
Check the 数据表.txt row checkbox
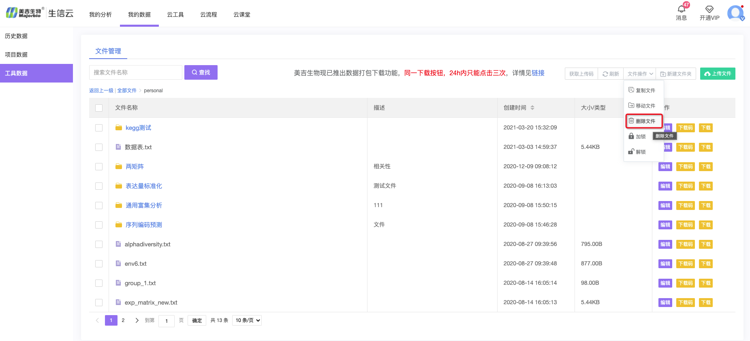point(99,147)
